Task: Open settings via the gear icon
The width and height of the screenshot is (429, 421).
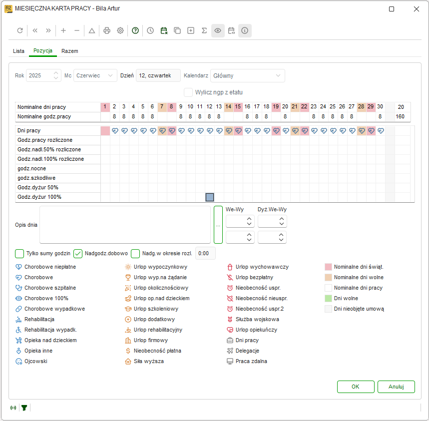Action: click(120, 30)
